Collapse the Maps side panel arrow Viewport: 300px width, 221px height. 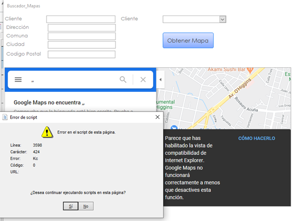[x=160, y=80]
